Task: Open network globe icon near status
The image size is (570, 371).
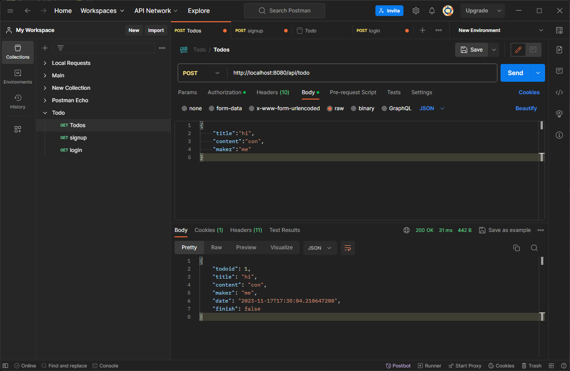Action: [407, 230]
